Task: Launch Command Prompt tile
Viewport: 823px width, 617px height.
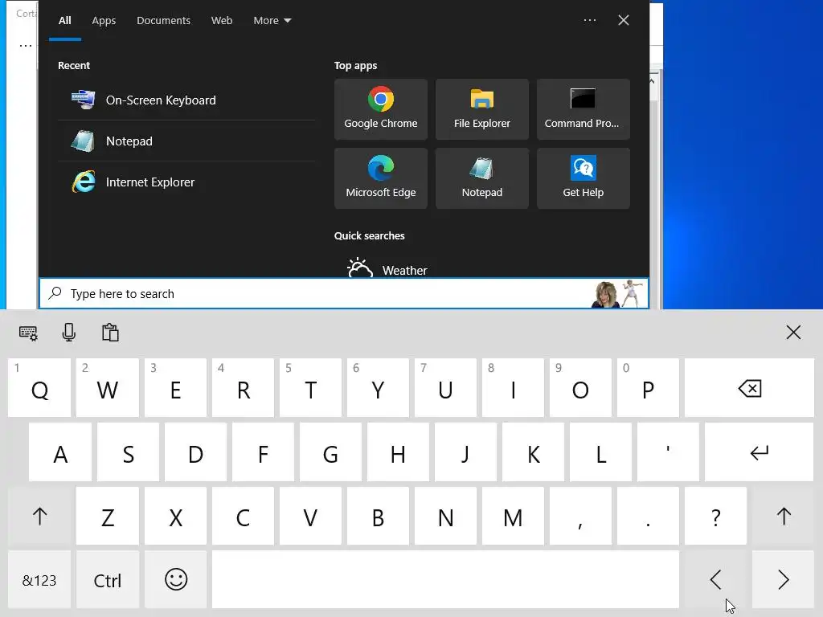Action: tap(583, 109)
